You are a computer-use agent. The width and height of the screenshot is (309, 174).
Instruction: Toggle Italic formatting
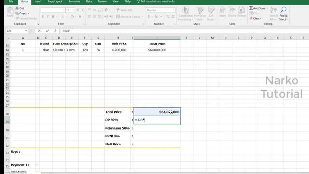(x=48, y=17)
